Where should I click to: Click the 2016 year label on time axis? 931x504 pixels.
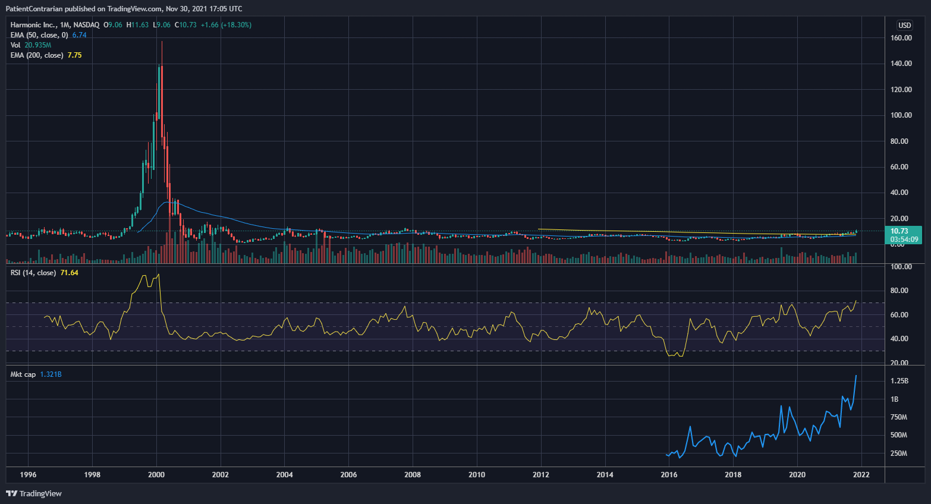[x=669, y=475]
